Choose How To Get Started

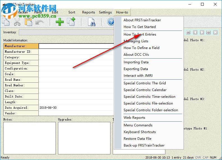pyautogui.click(x=140, y=27)
